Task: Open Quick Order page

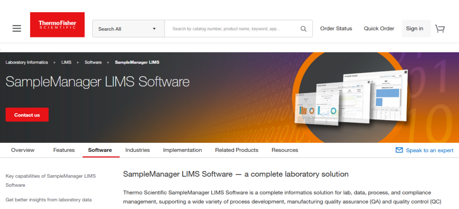Action: [379, 29]
